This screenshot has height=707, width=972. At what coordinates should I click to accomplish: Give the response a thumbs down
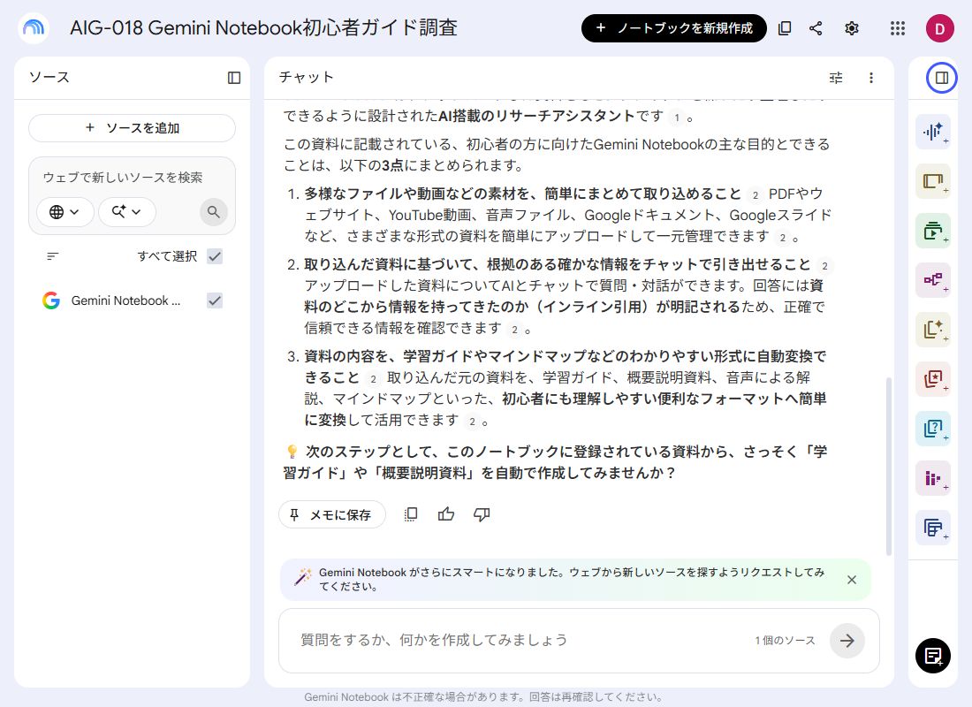coord(482,514)
